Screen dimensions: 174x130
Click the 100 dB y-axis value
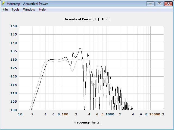tap(14, 110)
